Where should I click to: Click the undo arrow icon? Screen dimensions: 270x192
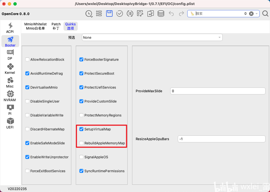click(x=171, y=13)
